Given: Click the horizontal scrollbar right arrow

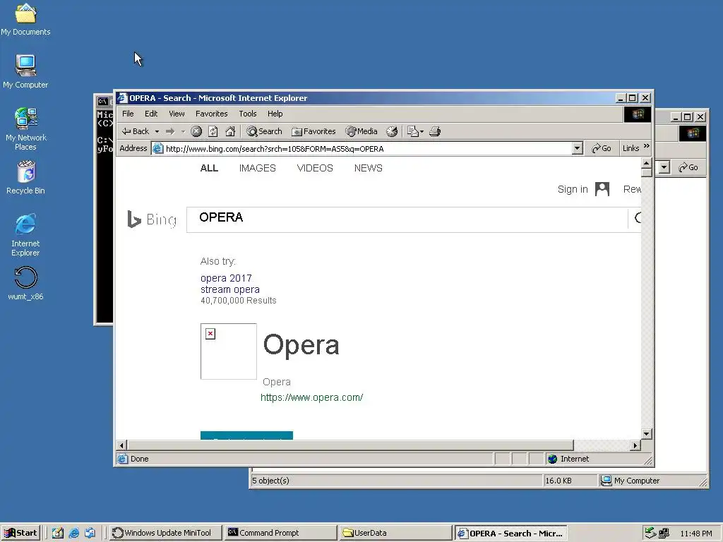Looking at the screenshot, I should pyautogui.click(x=635, y=445).
